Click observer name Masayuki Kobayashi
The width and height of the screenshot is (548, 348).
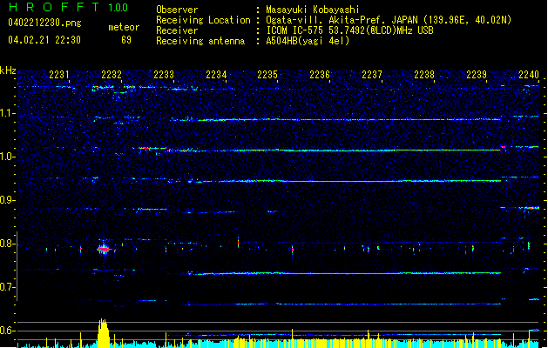coord(313,10)
